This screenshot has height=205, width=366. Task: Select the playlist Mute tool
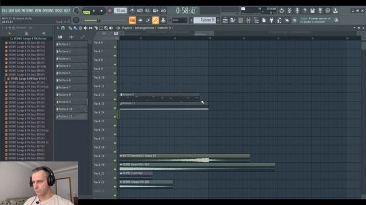(85, 28)
